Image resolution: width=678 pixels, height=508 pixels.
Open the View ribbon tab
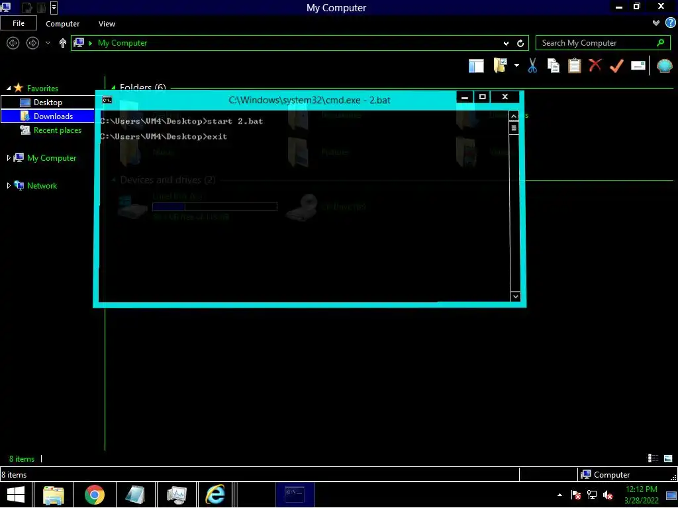(x=107, y=24)
